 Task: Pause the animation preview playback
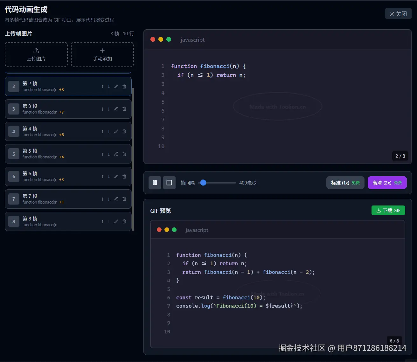155,183
